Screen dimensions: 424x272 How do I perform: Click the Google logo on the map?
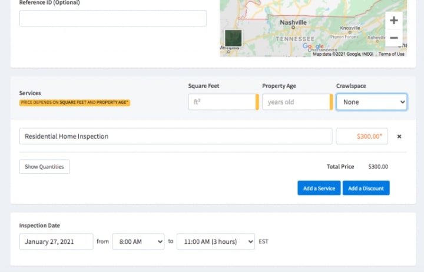(x=313, y=46)
